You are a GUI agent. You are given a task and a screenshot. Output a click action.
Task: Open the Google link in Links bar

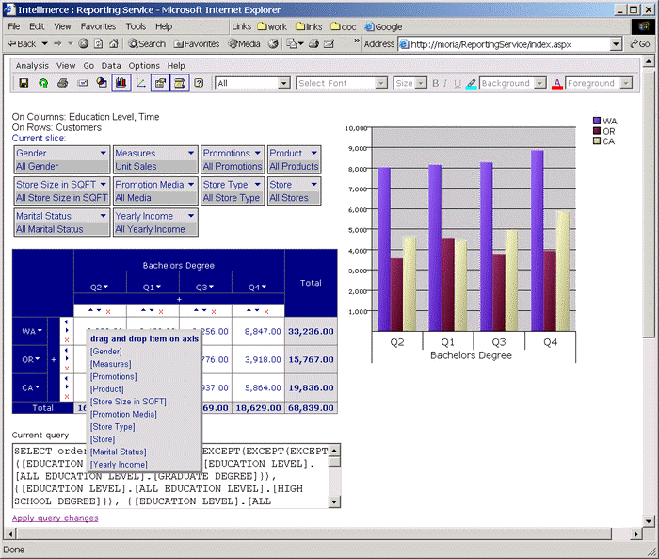click(383, 27)
